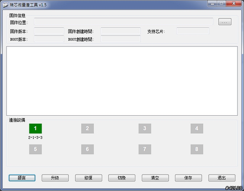Screen dimensions: 244x191
Task: Click the 修復 restore button
Action: [88, 178]
